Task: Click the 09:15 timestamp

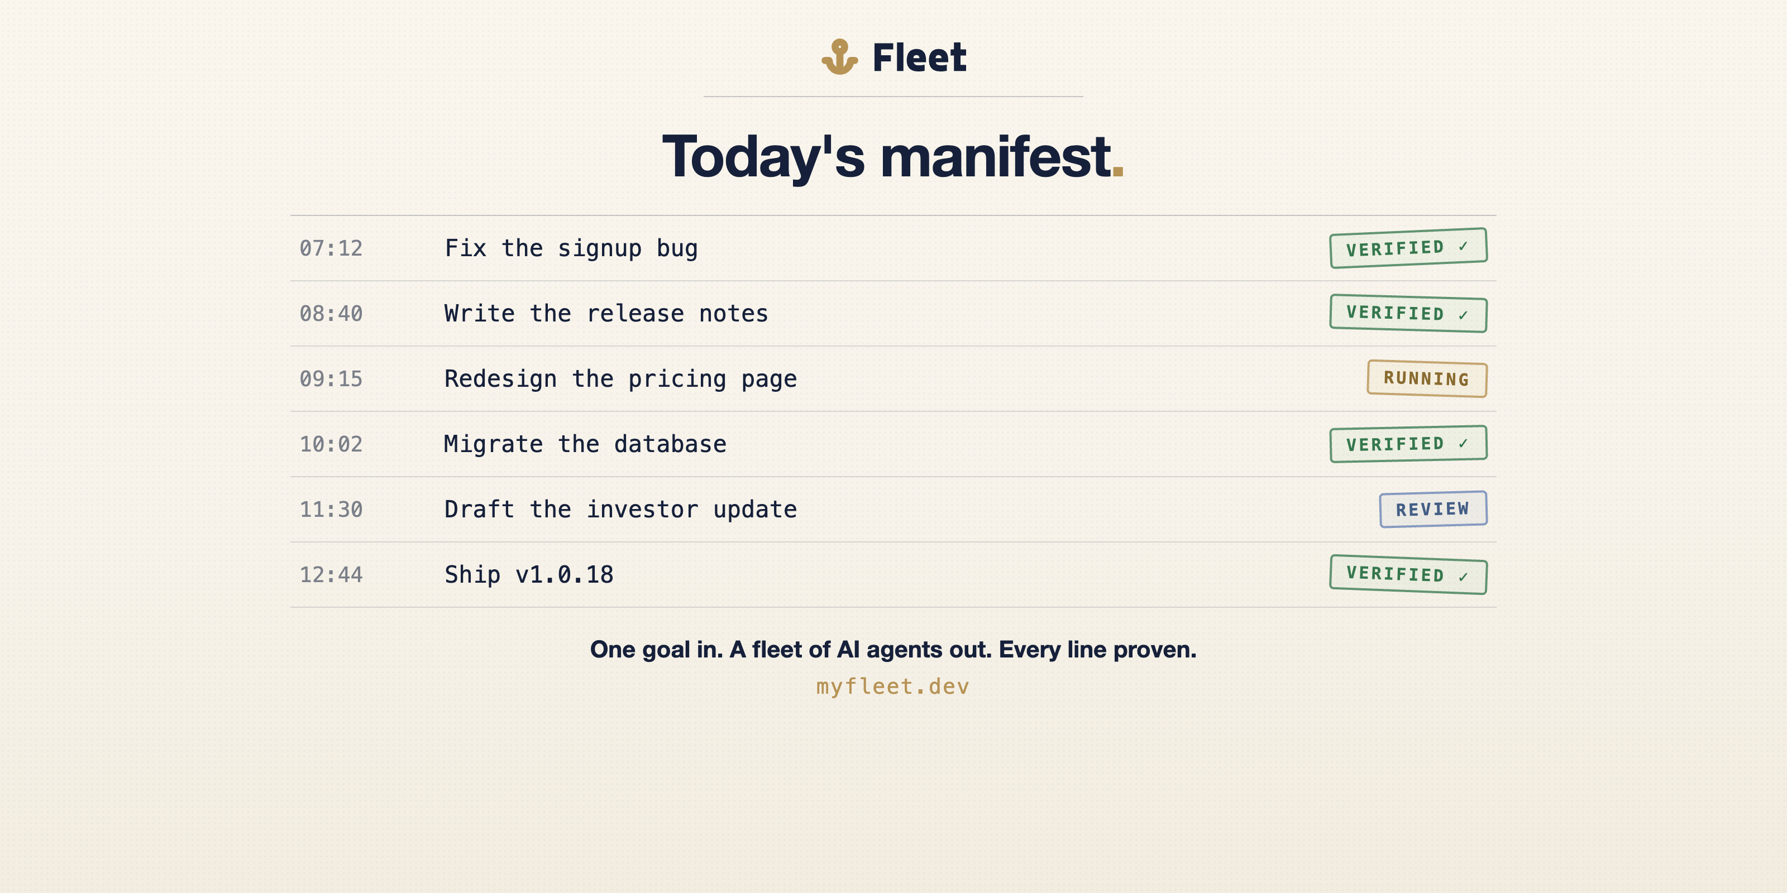Action: (331, 378)
